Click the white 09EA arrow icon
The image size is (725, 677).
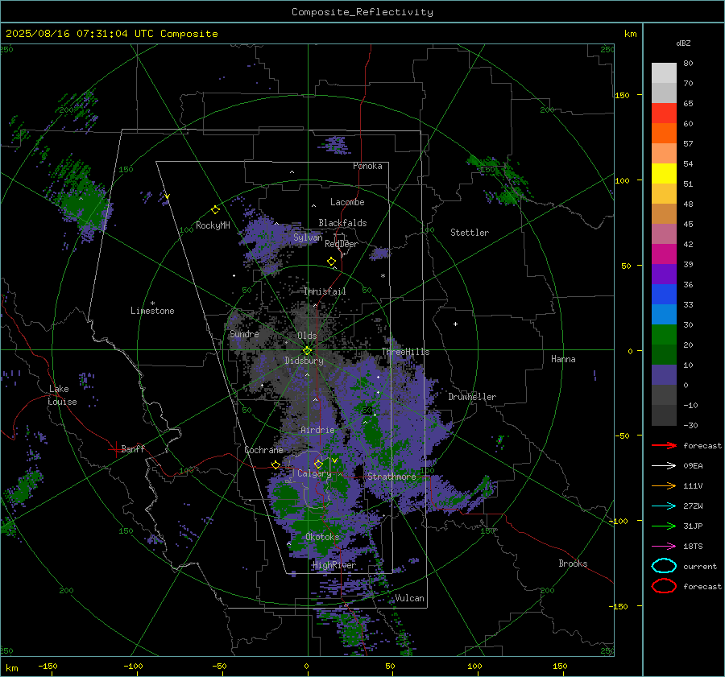[664, 466]
